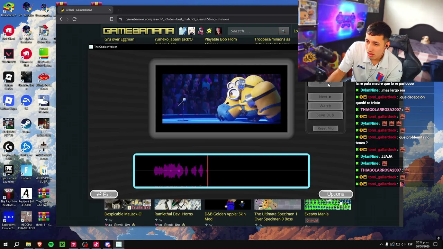Open TikTok app from taskbar
The height and width of the screenshot is (249, 443).
(96, 245)
